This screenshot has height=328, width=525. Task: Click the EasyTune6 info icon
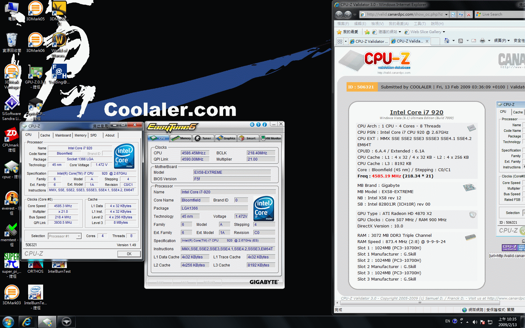(264, 125)
